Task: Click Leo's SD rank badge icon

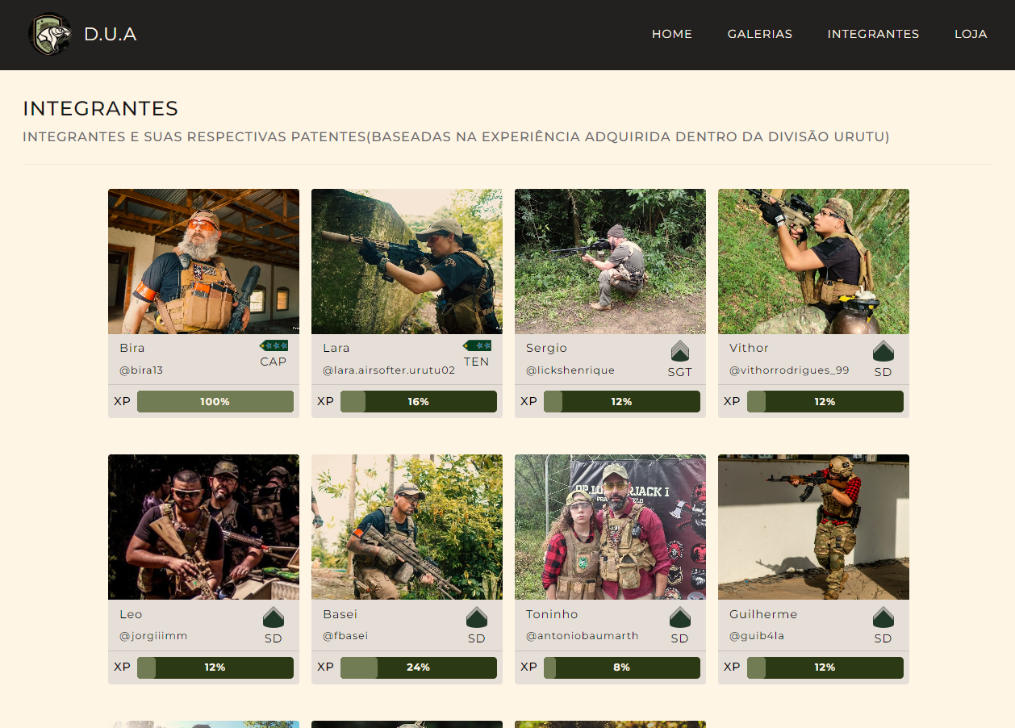Action: click(274, 617)
